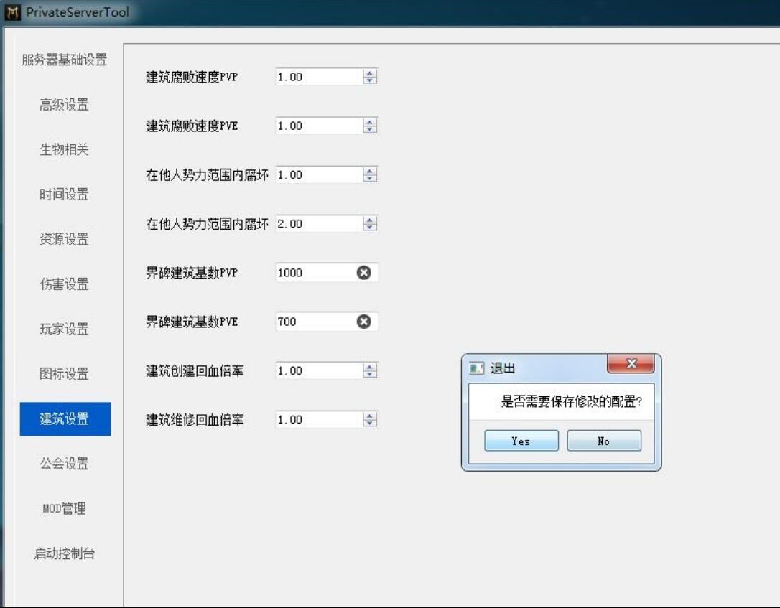
Task: Clear the 界碑建筑基数PVE field with X icon
Action: (x=364, y=322)
